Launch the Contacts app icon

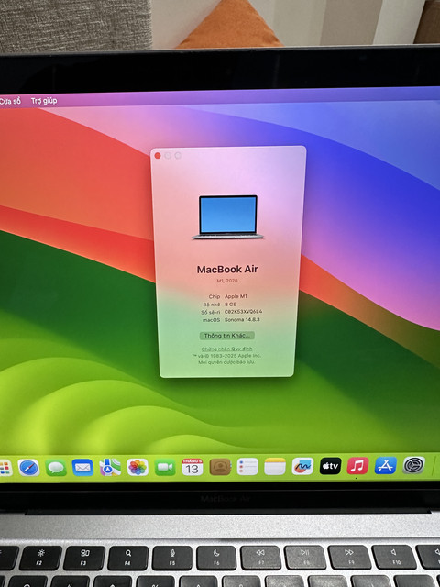[220, 467]
